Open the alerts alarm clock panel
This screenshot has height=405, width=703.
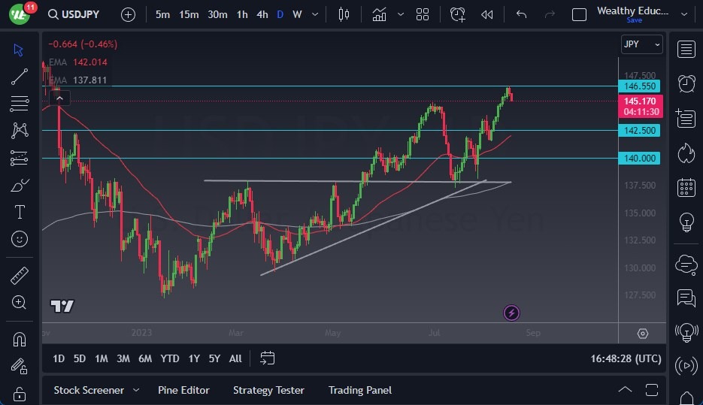coord(686,83)
